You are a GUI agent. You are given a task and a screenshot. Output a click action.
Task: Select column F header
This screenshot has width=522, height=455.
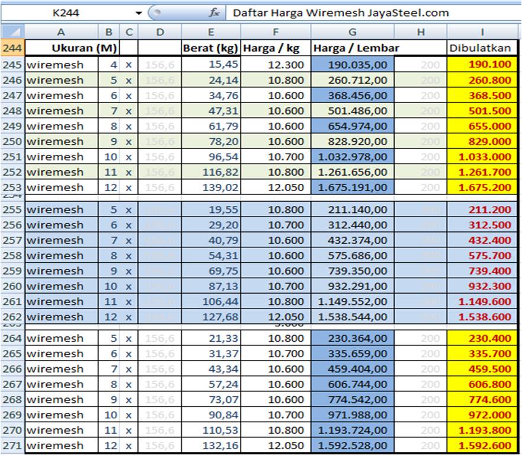pos(276,32)
